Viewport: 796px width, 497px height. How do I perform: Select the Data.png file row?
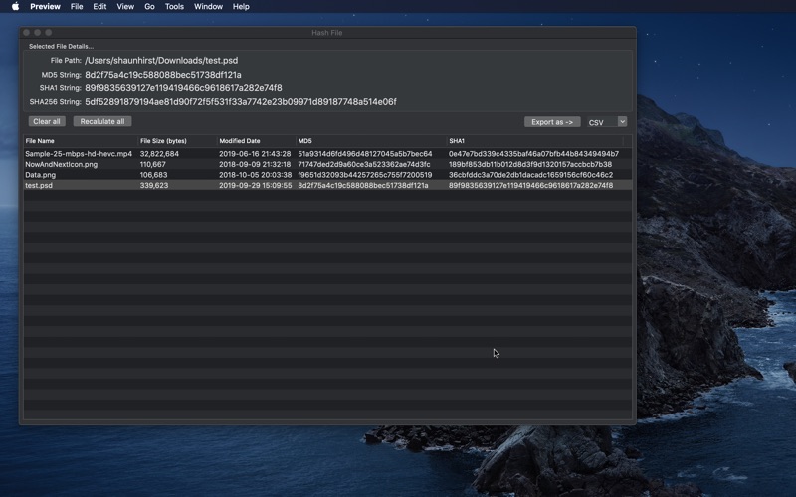point(328,175)
